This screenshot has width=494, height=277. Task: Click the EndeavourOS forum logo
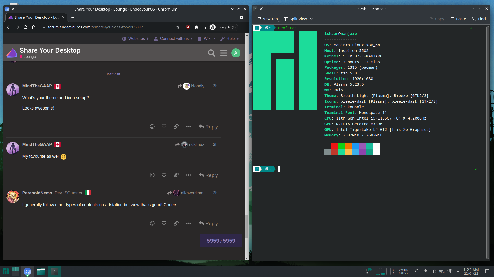(12, 53)
